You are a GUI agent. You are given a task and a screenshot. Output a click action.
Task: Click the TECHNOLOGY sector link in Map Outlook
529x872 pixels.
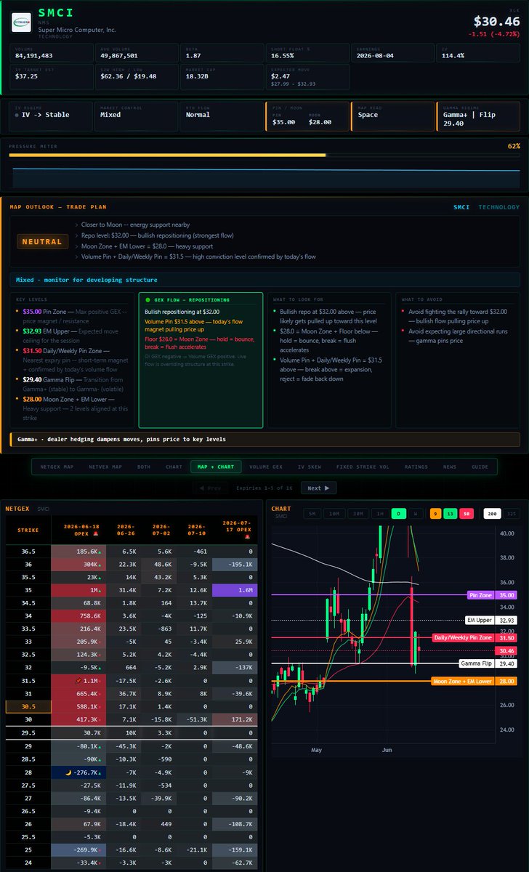(x=499, y=207)
